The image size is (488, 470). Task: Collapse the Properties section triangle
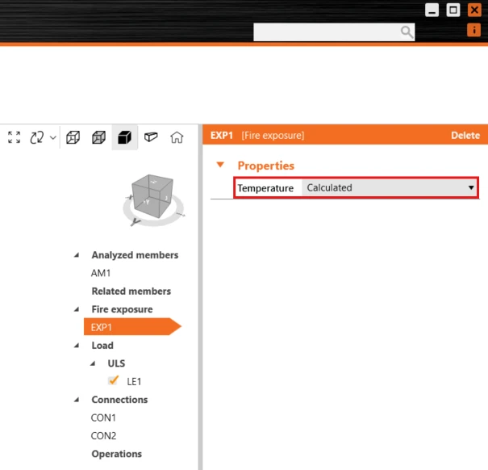(220, 165)
